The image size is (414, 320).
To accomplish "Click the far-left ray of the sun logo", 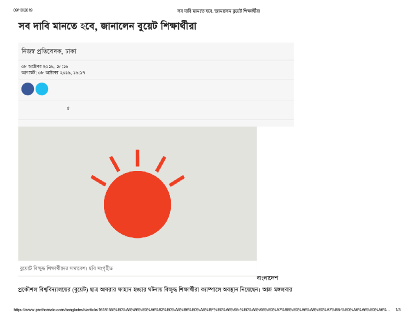I will (x=99, y=180).
